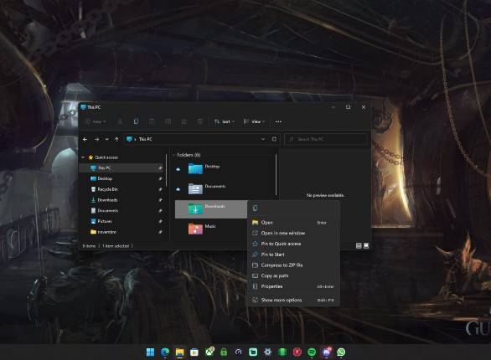Screen dimensions: 491x360
Task: Click the This PC address bar path
Action: (146, 139)
